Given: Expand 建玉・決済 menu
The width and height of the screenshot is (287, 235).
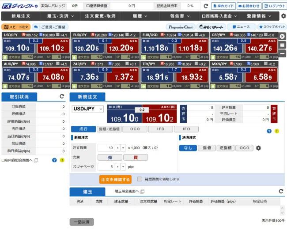Looking at the screenshot, I should (x=60, y=16).
